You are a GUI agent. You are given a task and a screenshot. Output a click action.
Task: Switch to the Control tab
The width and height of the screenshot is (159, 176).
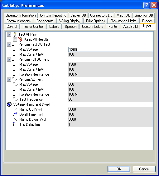[12, 27]
